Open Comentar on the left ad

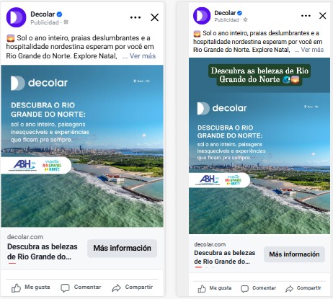81,287
